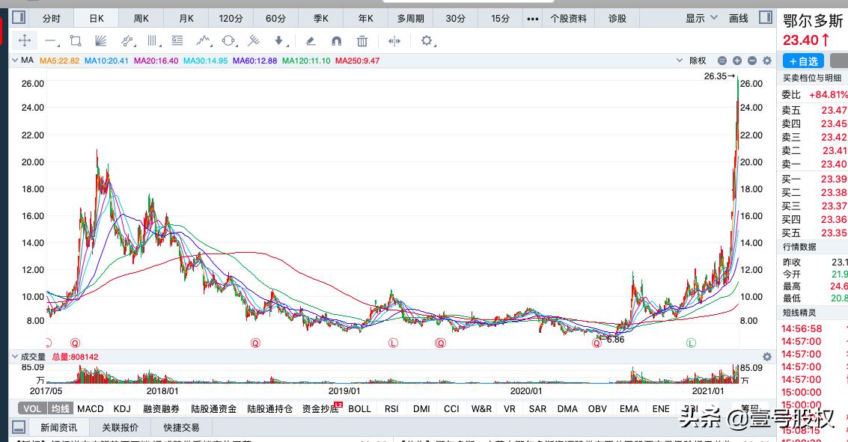Zoom in the chart with the plus icon
The width and height of the screenshot is (848, 442).
point(737,61)
